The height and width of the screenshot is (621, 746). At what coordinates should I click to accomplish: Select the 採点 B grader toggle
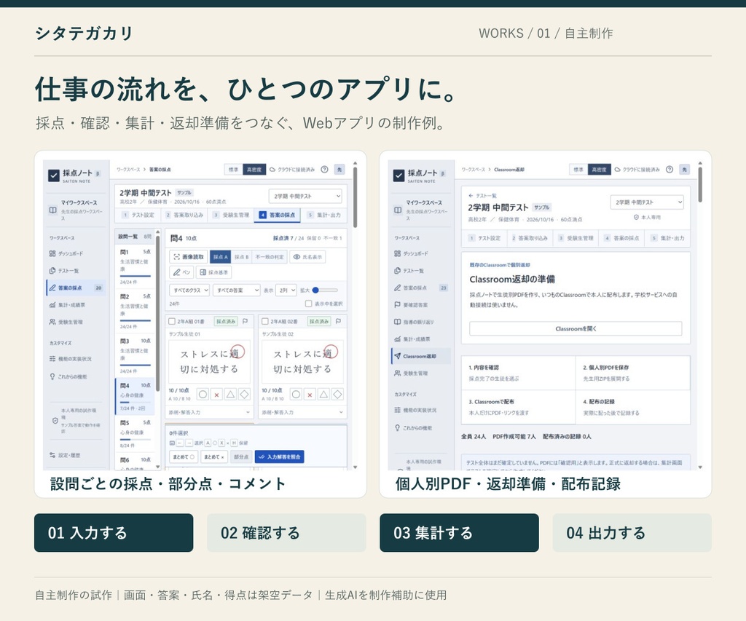coord(241,257)
